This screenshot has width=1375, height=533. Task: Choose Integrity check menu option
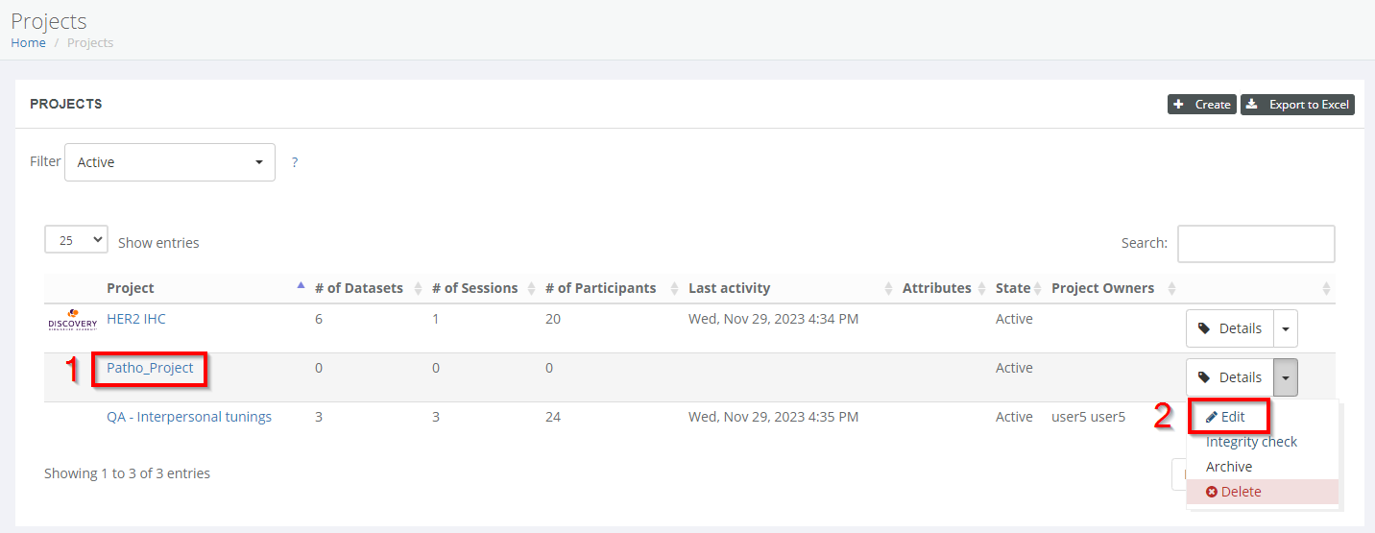[1251, 442]
